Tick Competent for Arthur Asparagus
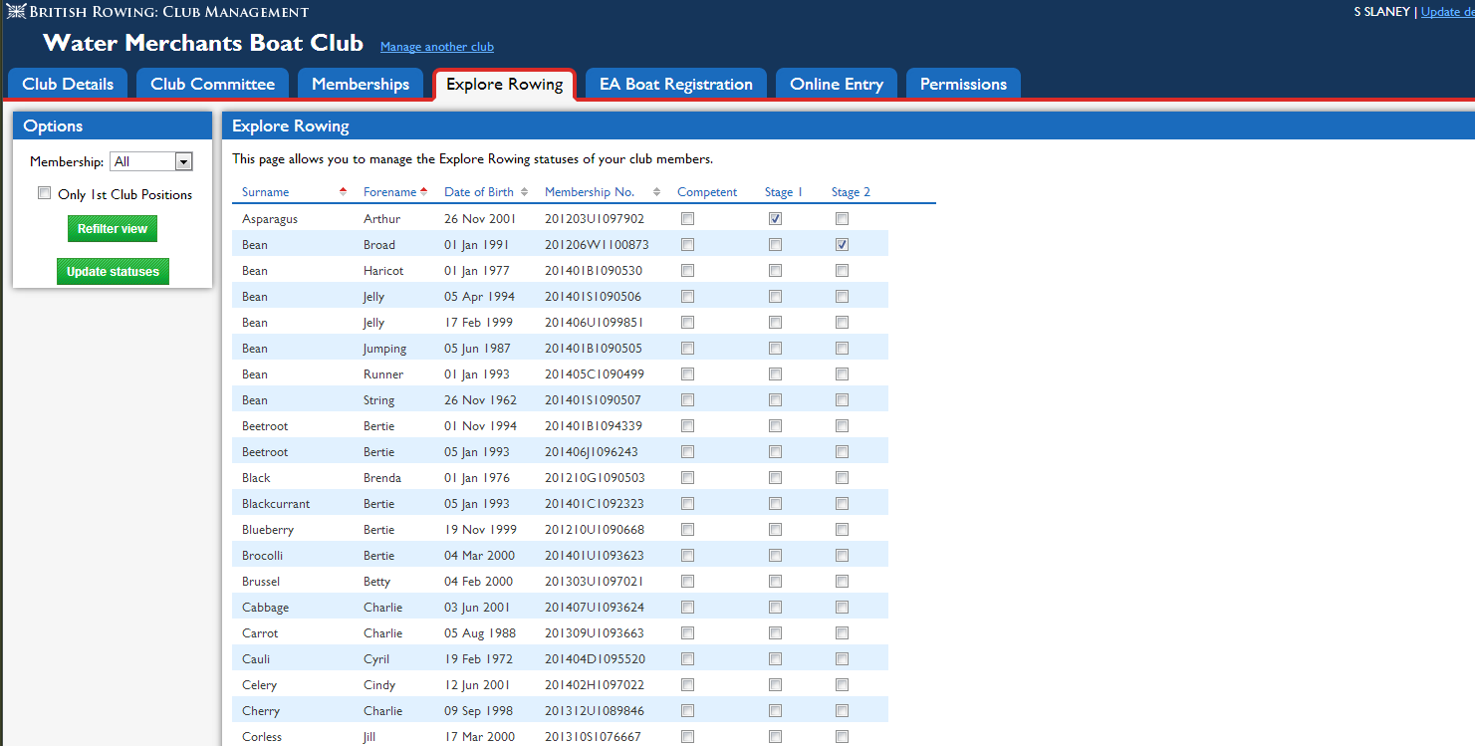Image resolution: width=1475 pixels, height=746 pixels. 687,218
